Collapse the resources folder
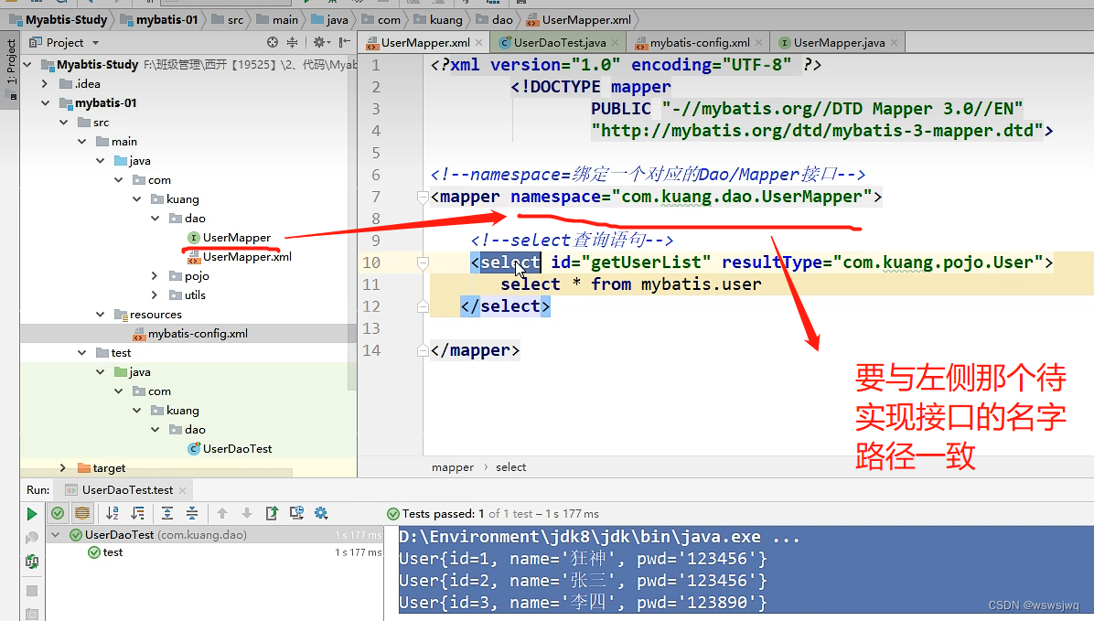This screenshot has width=1094, height=621. tap(100, 314)
